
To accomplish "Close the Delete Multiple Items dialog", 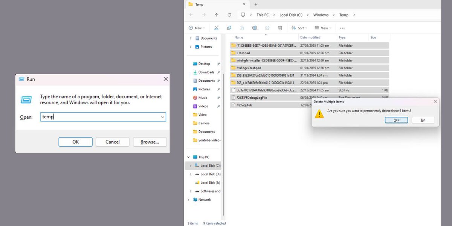I will 435,102.
